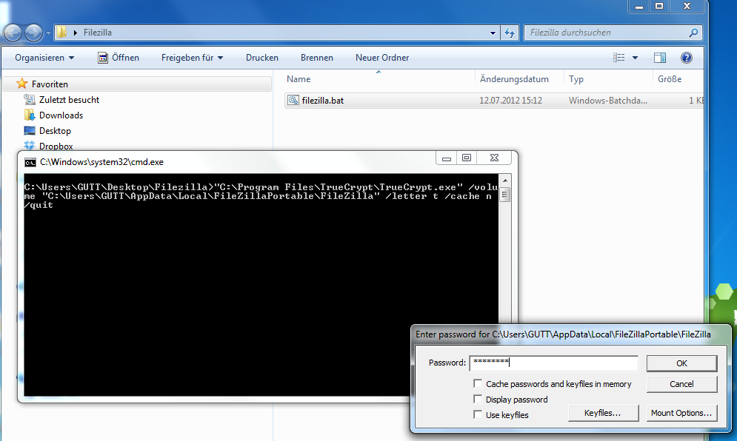
Task: Click the cmd.exe title bar icon
Action: pyautogui.click(x=30, y=163)
